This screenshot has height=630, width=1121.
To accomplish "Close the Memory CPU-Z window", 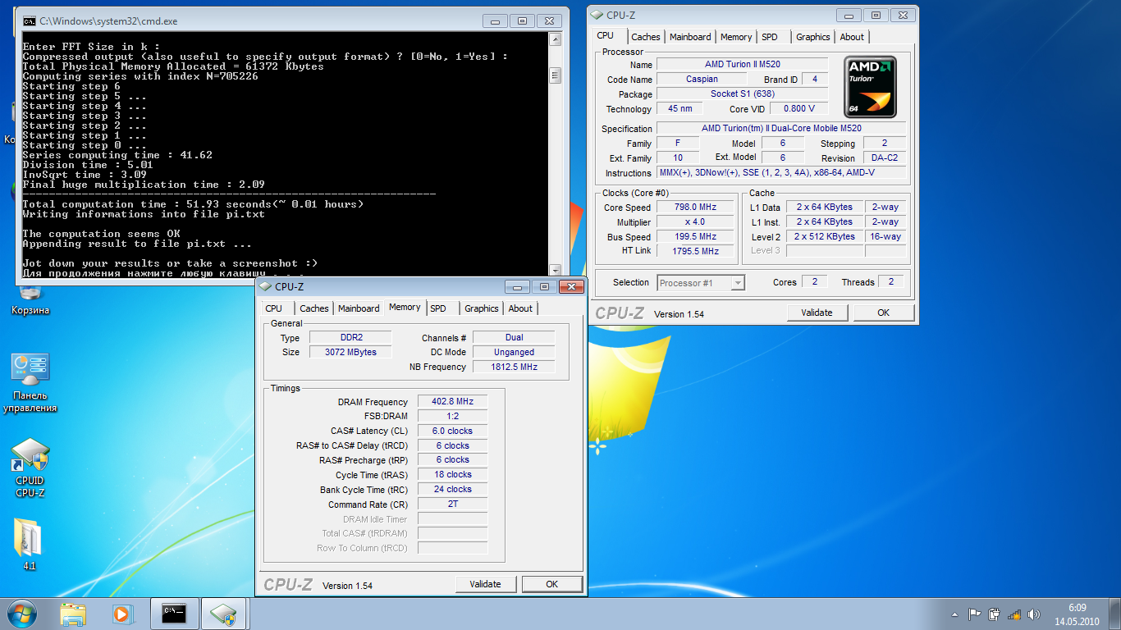I will coord(570,286).
